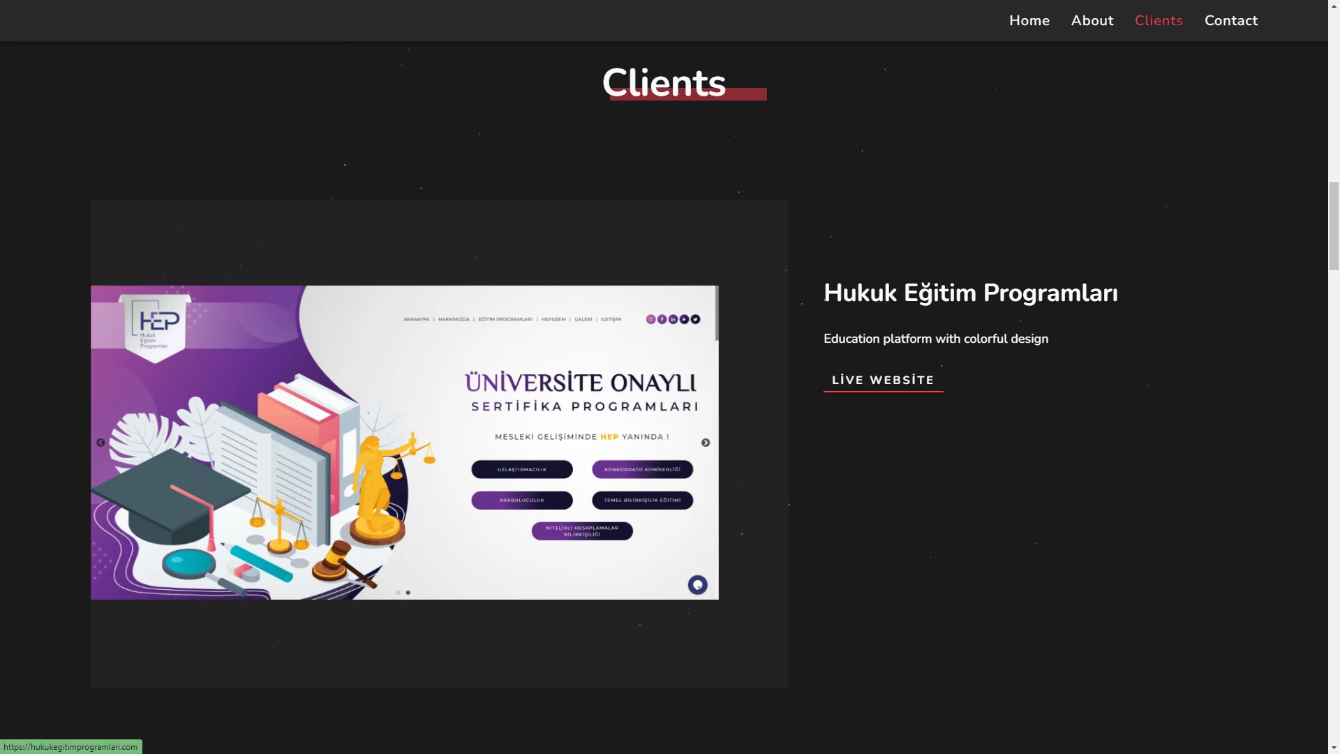
Task: Open the chat bubble icon in the preview
Action: coord(697,585)
